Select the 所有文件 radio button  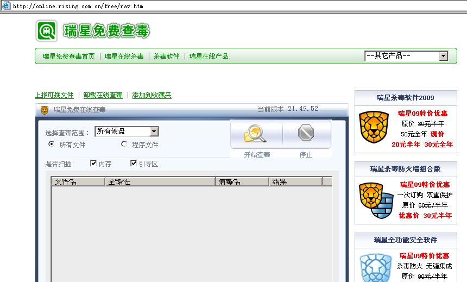click(51, 144)
